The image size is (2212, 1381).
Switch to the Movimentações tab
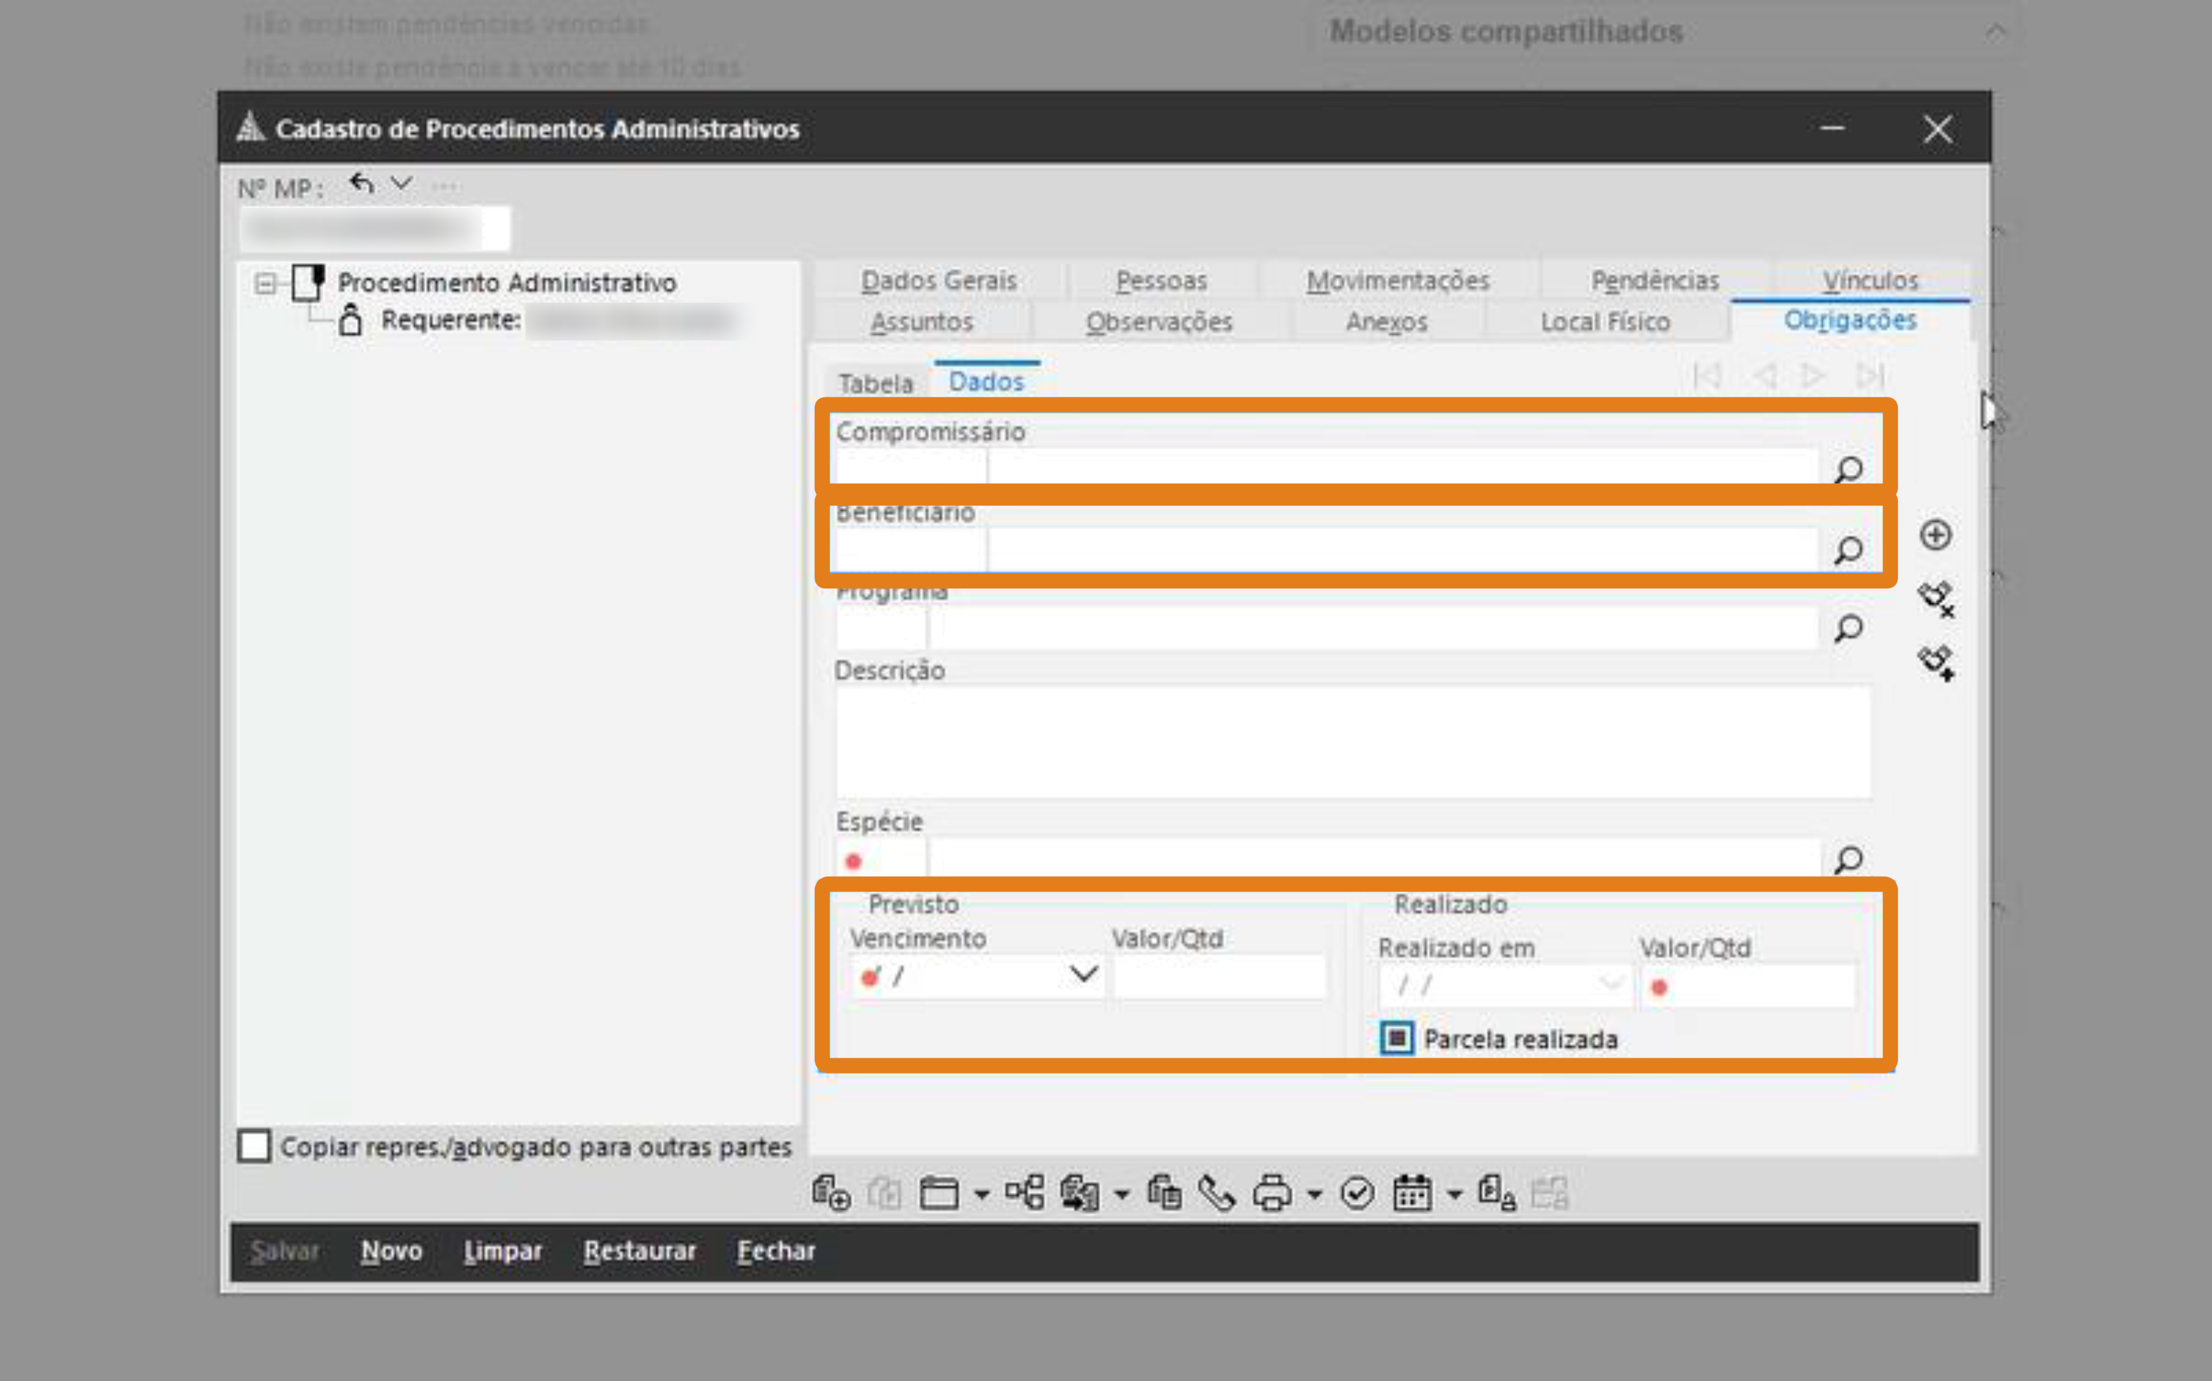[1397, 280]
